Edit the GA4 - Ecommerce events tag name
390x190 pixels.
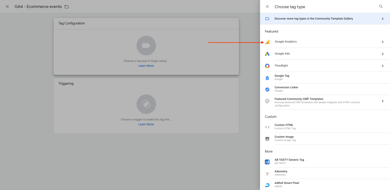(38, 6)
